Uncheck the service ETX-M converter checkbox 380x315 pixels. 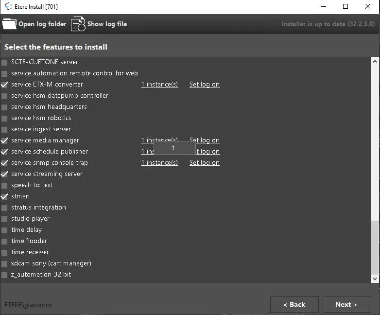pos(5,85)
